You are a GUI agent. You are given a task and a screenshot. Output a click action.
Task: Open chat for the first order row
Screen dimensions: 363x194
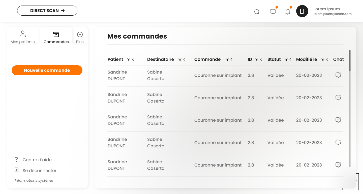[x=338, y=75]
